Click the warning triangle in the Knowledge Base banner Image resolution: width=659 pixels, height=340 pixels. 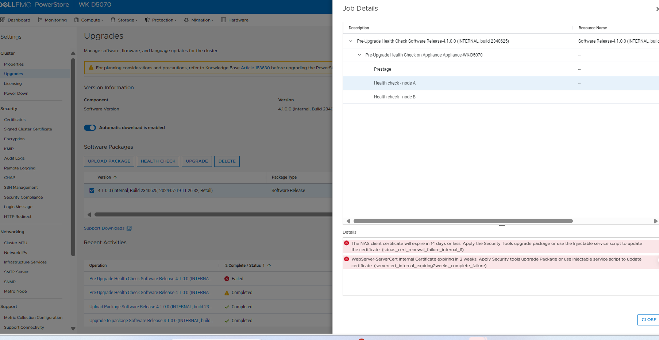(x=90, y=67)
